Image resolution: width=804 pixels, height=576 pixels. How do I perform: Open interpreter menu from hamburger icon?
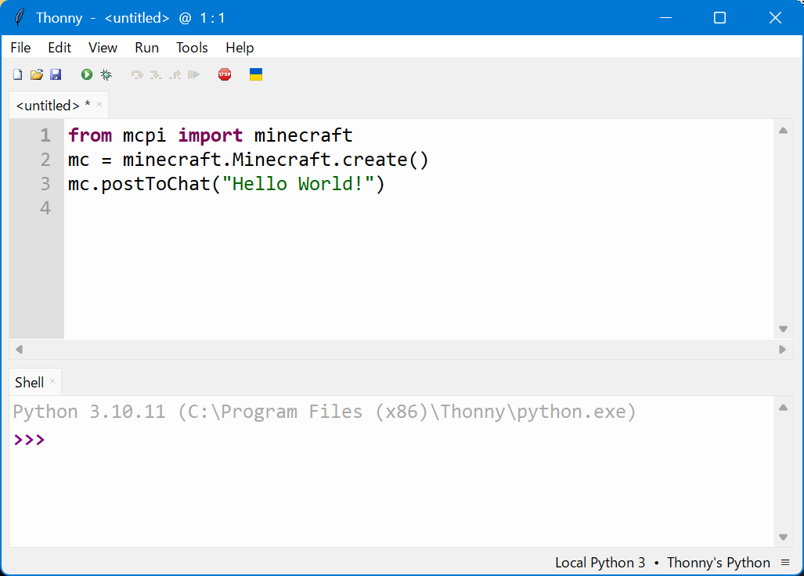785,563
